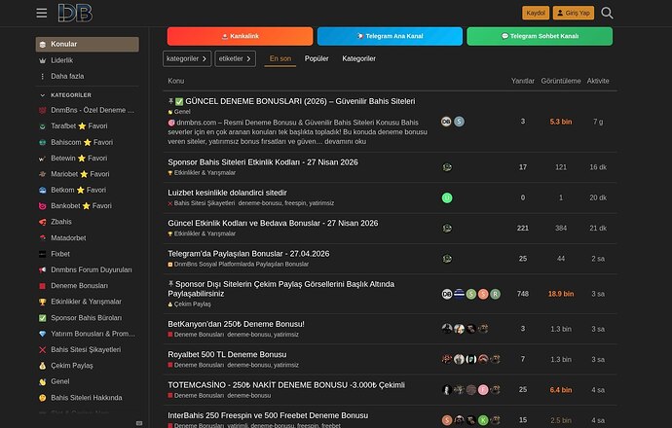Click the Çekim Paylaş money bag icon
Image resolution: width=672 pixels, height=428 pixels.
(x=43, y=366)
